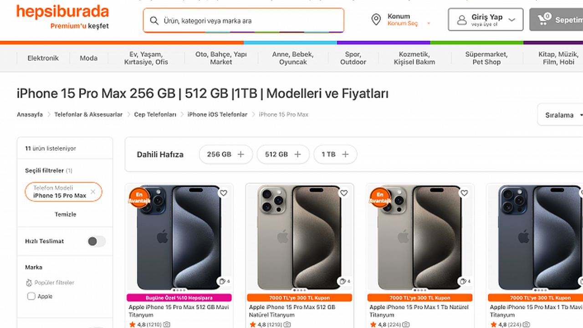Add the 256 GB storage filter
This screenshot has width=583, height=328.
225,154
